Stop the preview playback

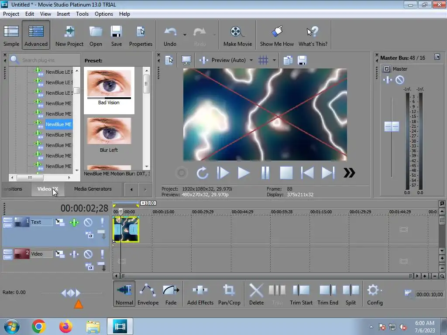pos(286,173)
